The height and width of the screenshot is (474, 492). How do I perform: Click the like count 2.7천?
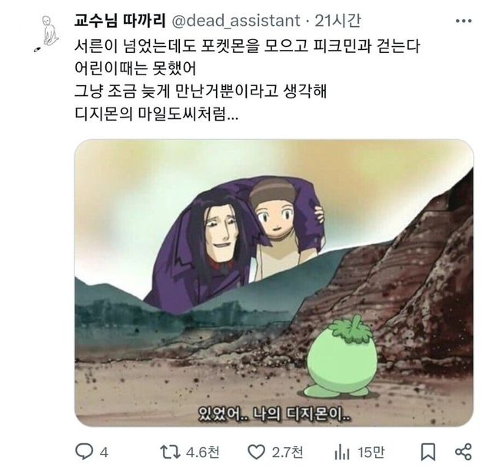click(288, 452)
